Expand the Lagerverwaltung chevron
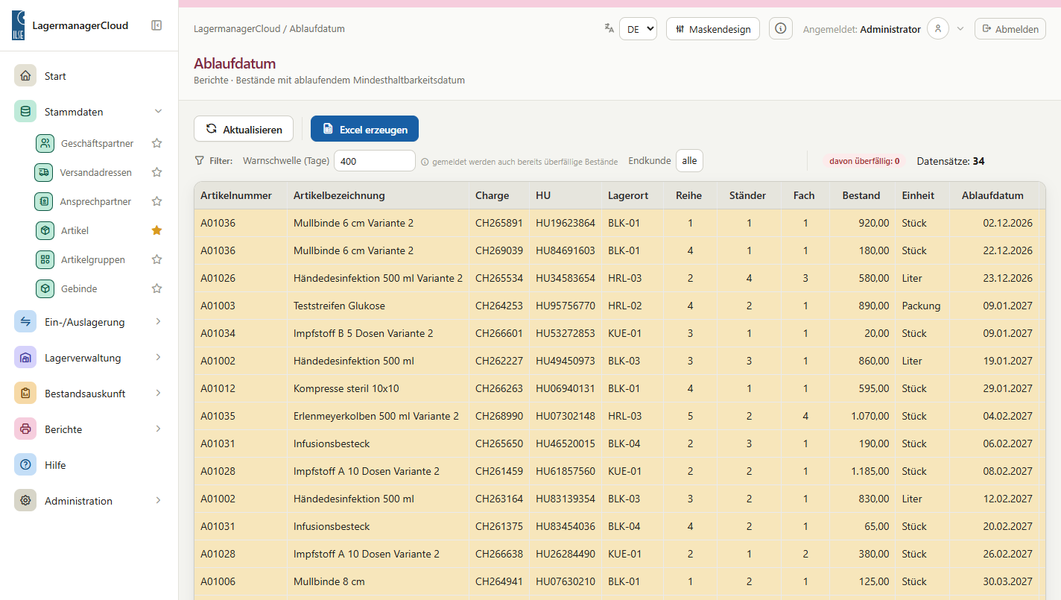The image size is (1061, 600). (158, 358)
